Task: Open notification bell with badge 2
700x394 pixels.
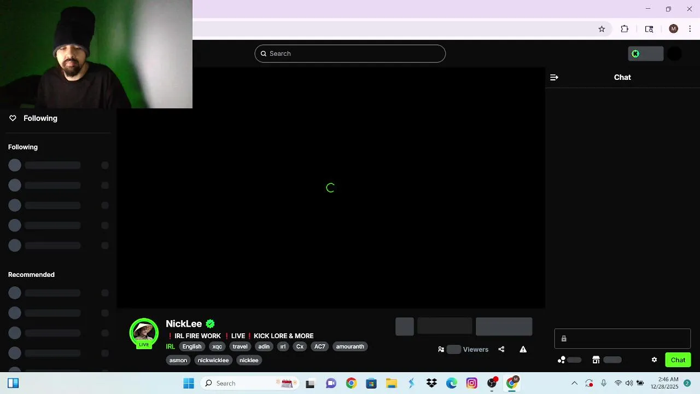Action: tap(687, 383)
